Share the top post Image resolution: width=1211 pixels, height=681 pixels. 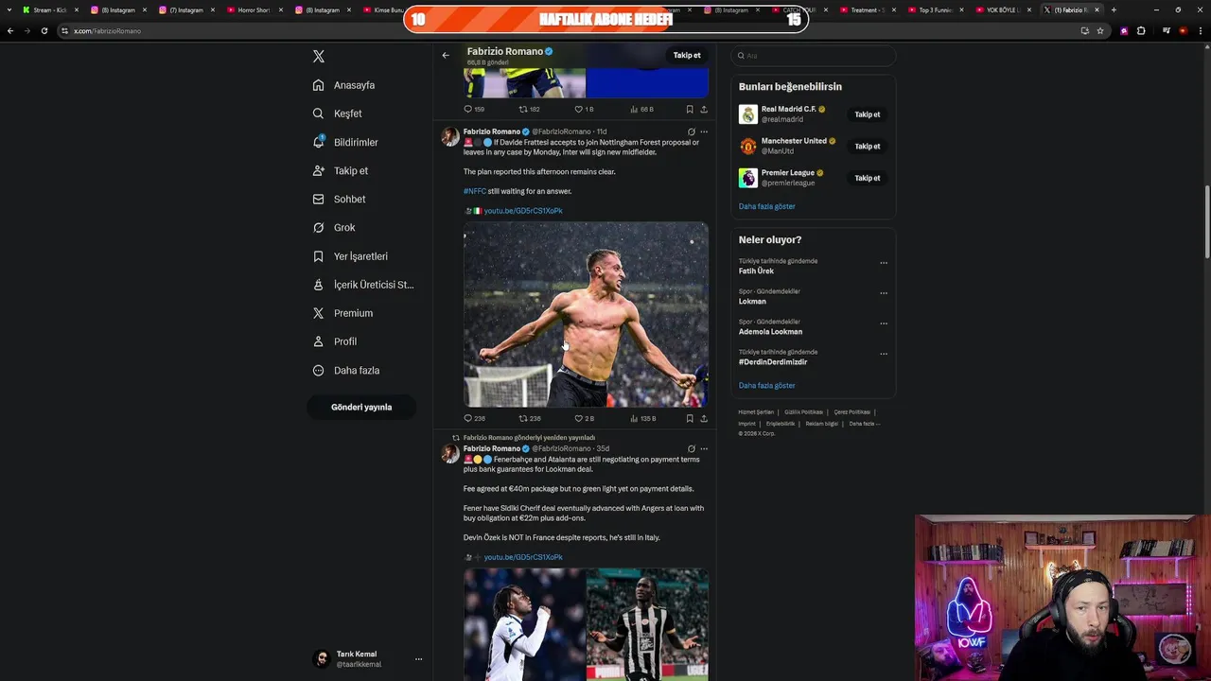tap(704, 109)
